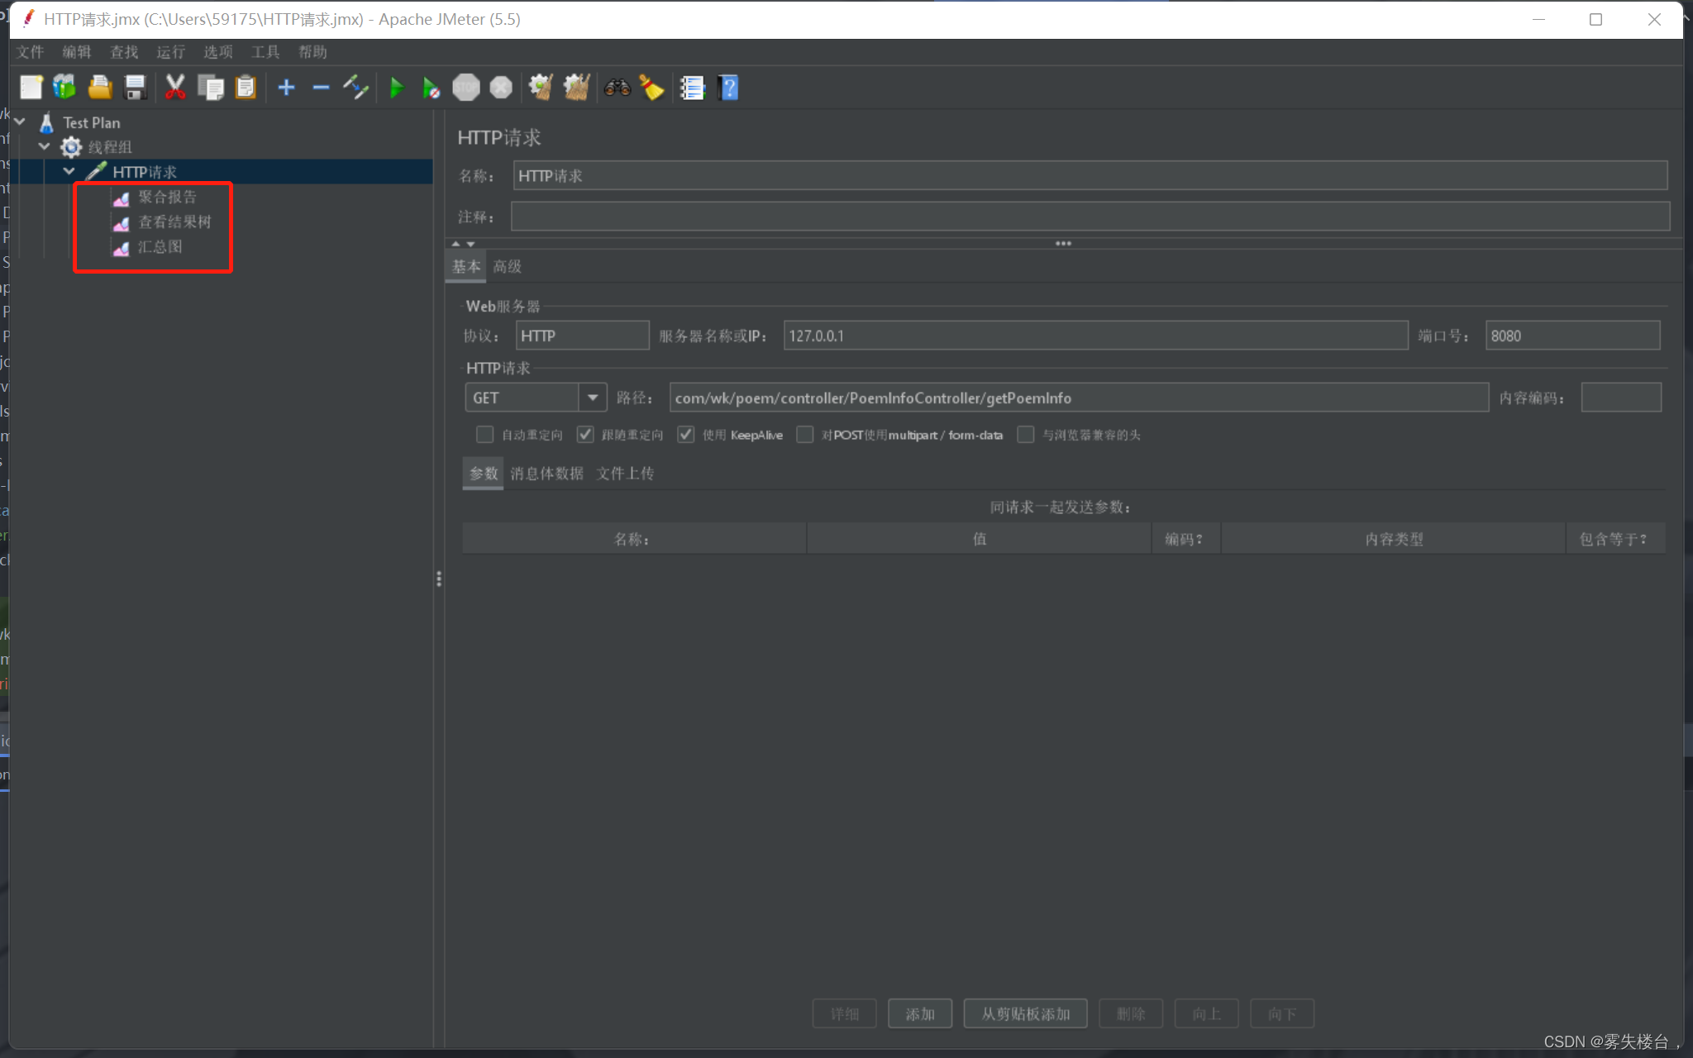This screenshot has height=1058, width=1693.
Task: Click the server IP field 127.0.0.1
Action: click(1095, 336)
